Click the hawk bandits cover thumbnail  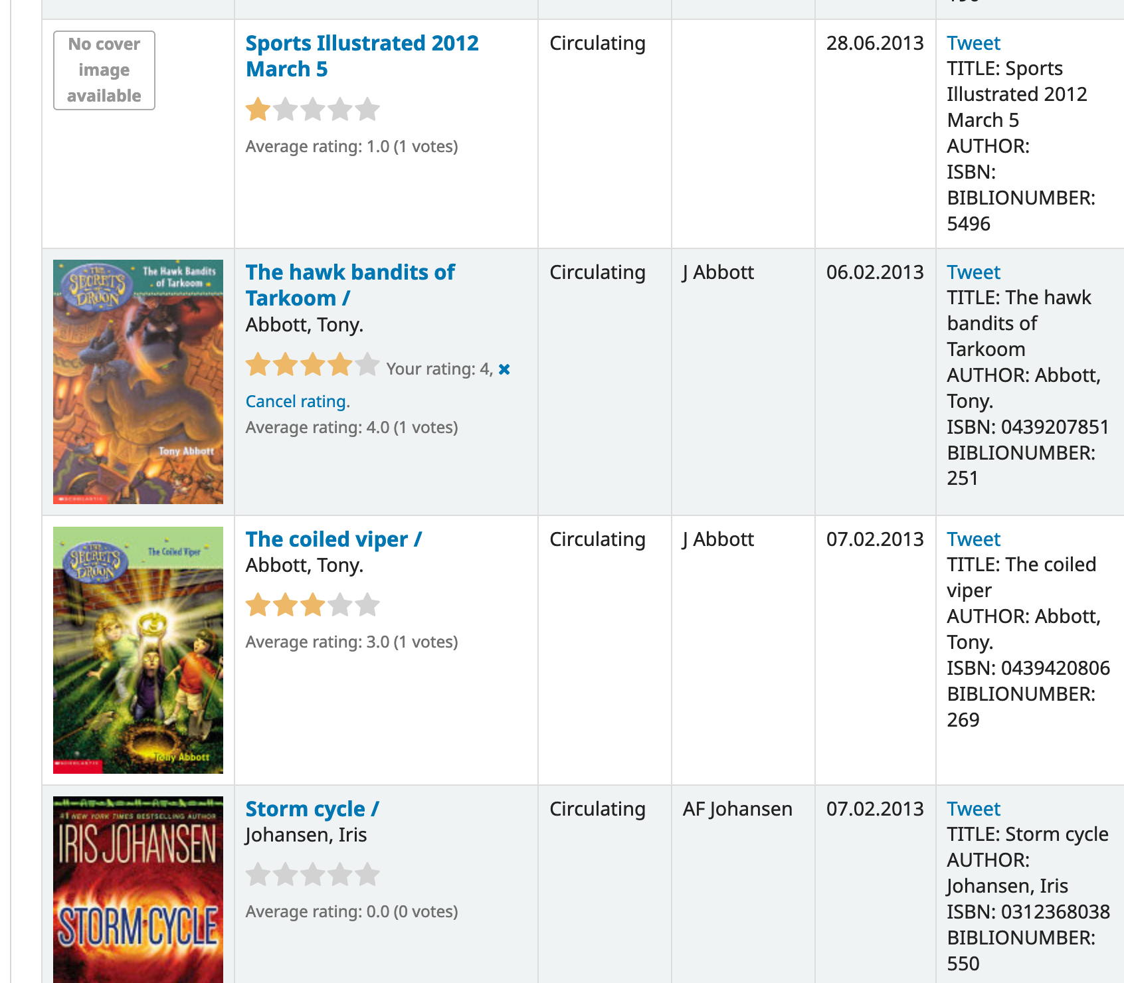tap(138, 382)
